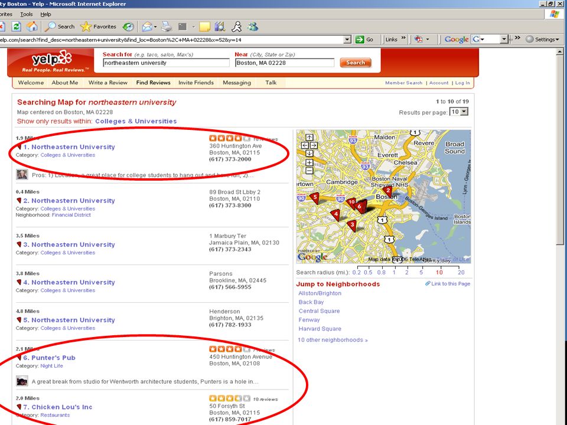This screenshot has height=425, width=567.
Task: Expand the Google toolbar search box dropdown
Action: pos(504,40)
